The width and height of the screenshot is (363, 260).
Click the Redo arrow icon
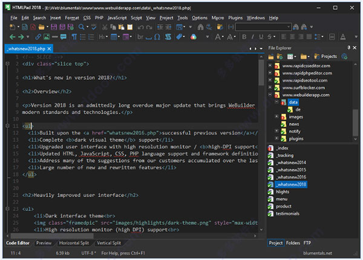click(149, 27)
